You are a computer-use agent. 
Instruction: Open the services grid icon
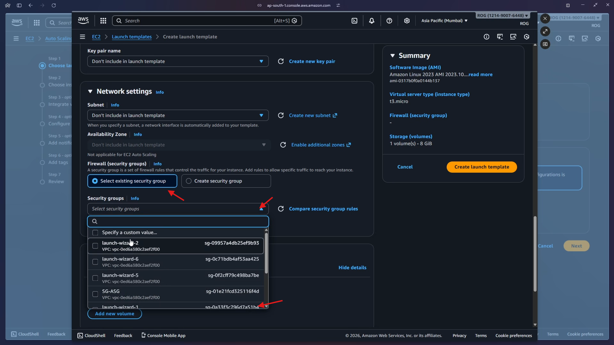point(103,20)
